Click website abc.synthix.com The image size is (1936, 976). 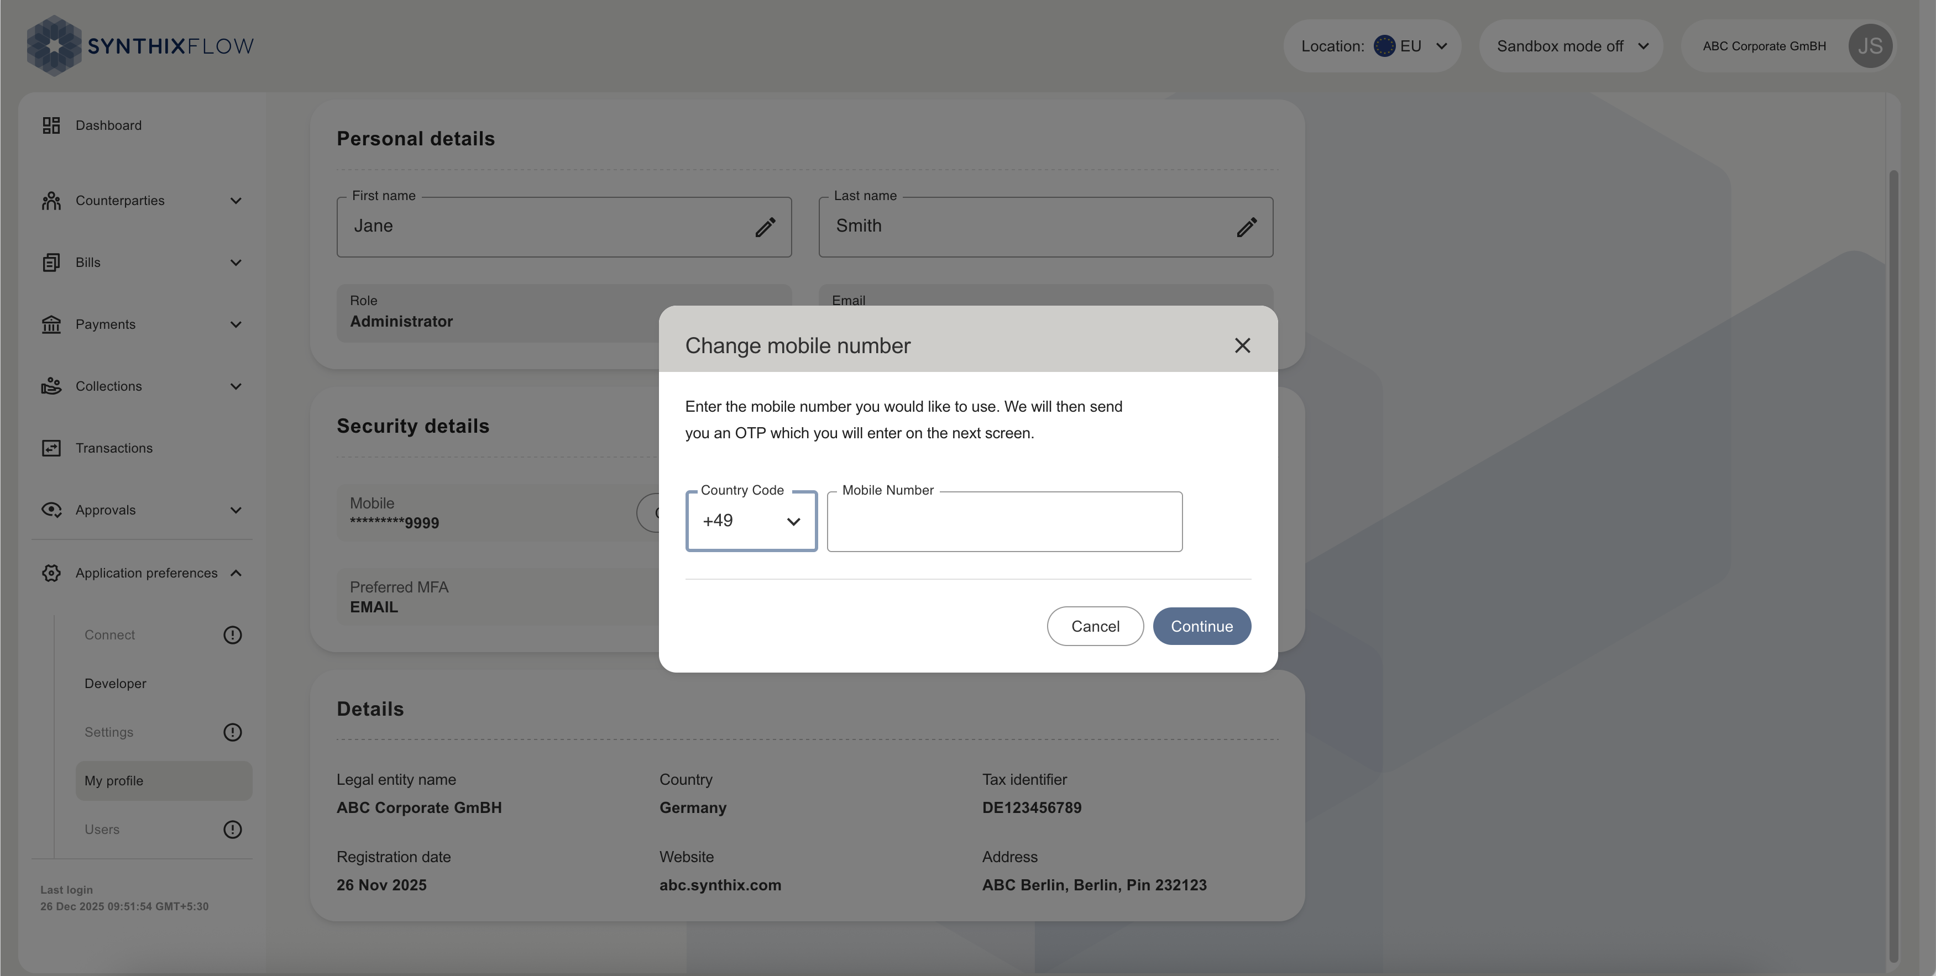tap(720, 885)
